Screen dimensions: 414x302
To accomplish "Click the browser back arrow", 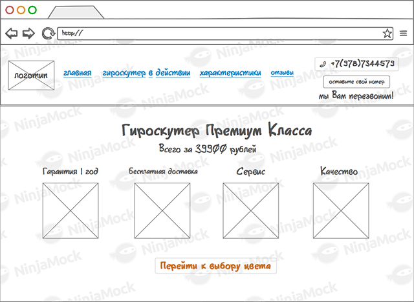I will pos(12,34).
